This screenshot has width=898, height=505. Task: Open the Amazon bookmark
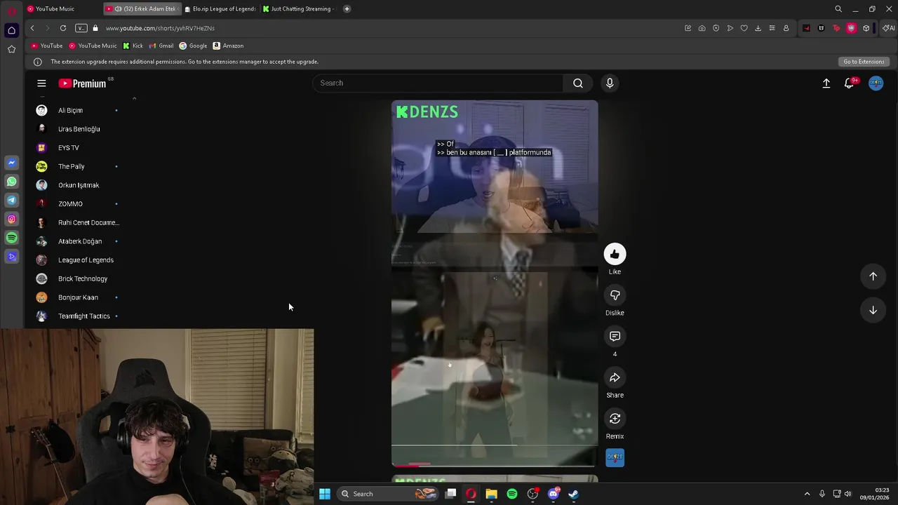[x=228, y=46]
